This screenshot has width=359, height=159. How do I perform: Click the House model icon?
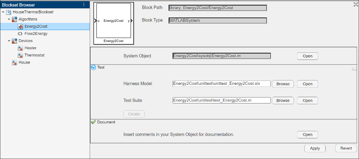(14, 62)
